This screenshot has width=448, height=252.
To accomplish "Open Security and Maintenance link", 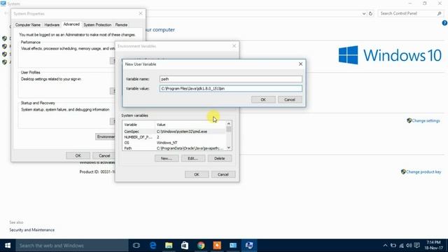I will point(31,230).
